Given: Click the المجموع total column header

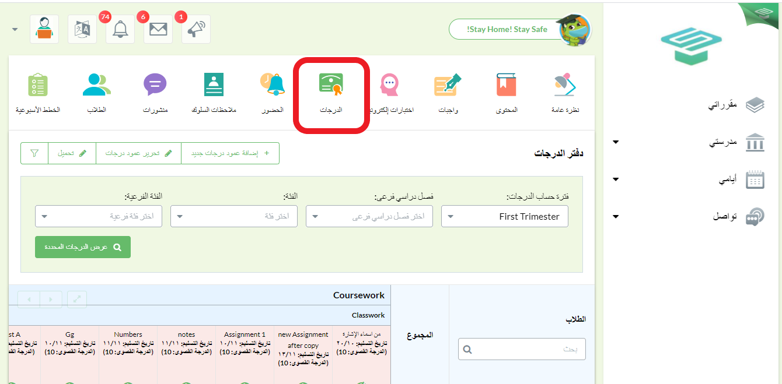Looking at the screenshot, I should [x=420, y=335].
